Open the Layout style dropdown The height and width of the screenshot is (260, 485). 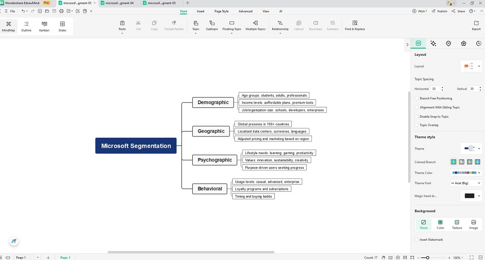point(471,66)
